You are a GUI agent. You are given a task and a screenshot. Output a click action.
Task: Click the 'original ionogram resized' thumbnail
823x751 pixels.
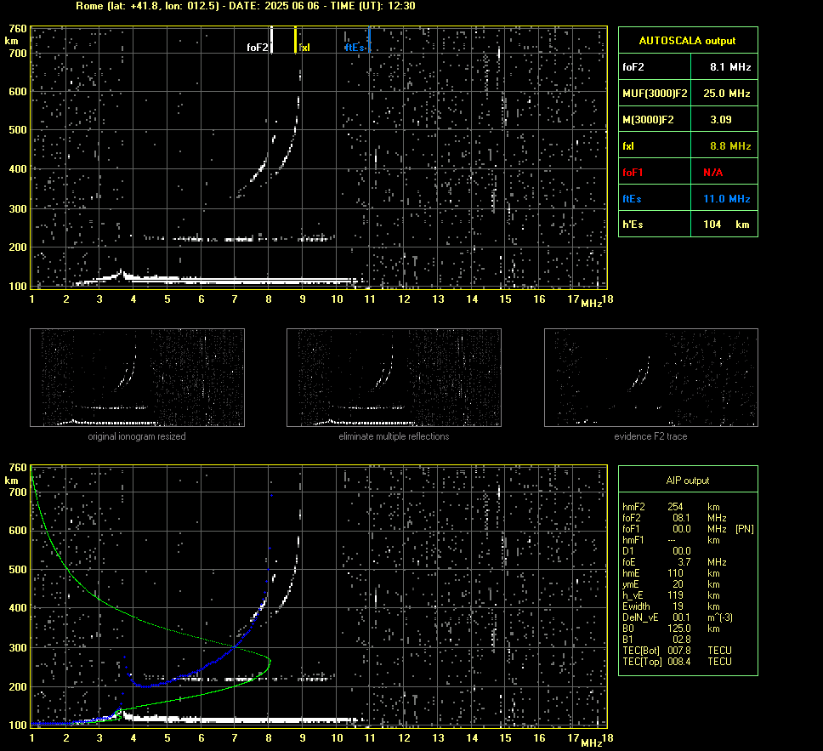click(x=137, y=378)
